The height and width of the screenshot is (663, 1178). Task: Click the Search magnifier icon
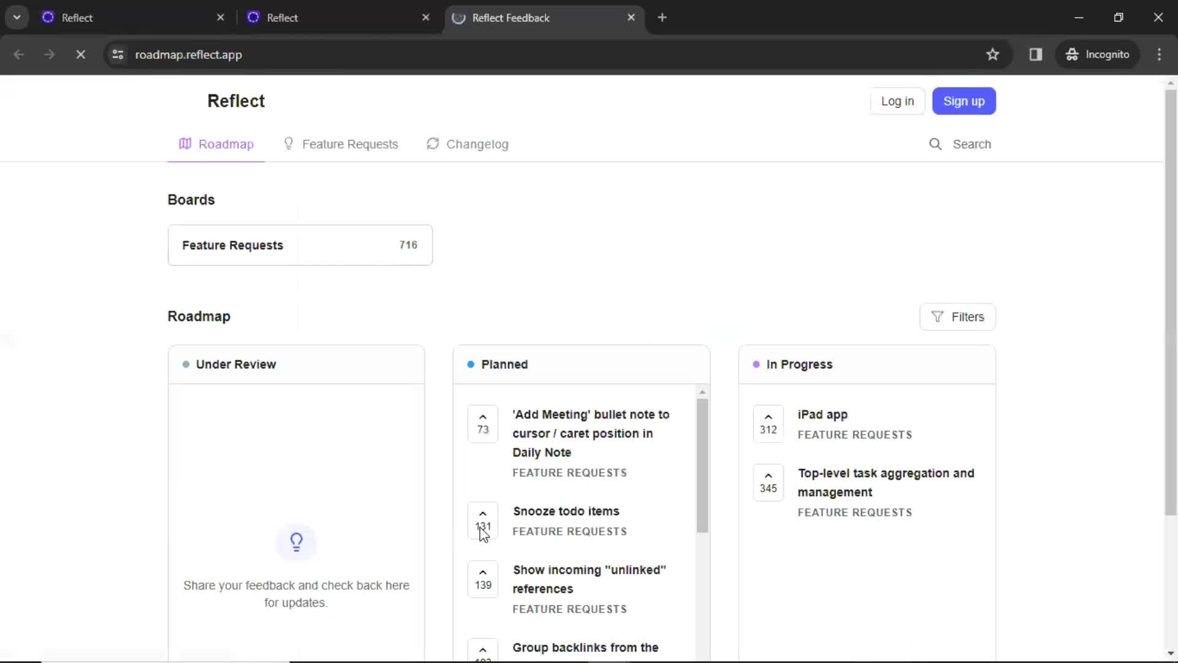(935, 144)
